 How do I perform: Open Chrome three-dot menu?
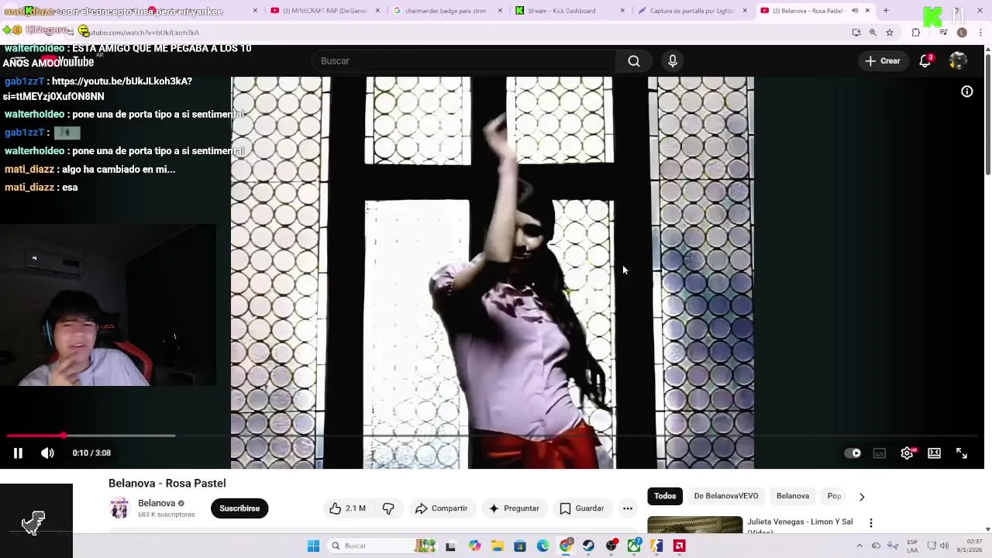(981, 33)
